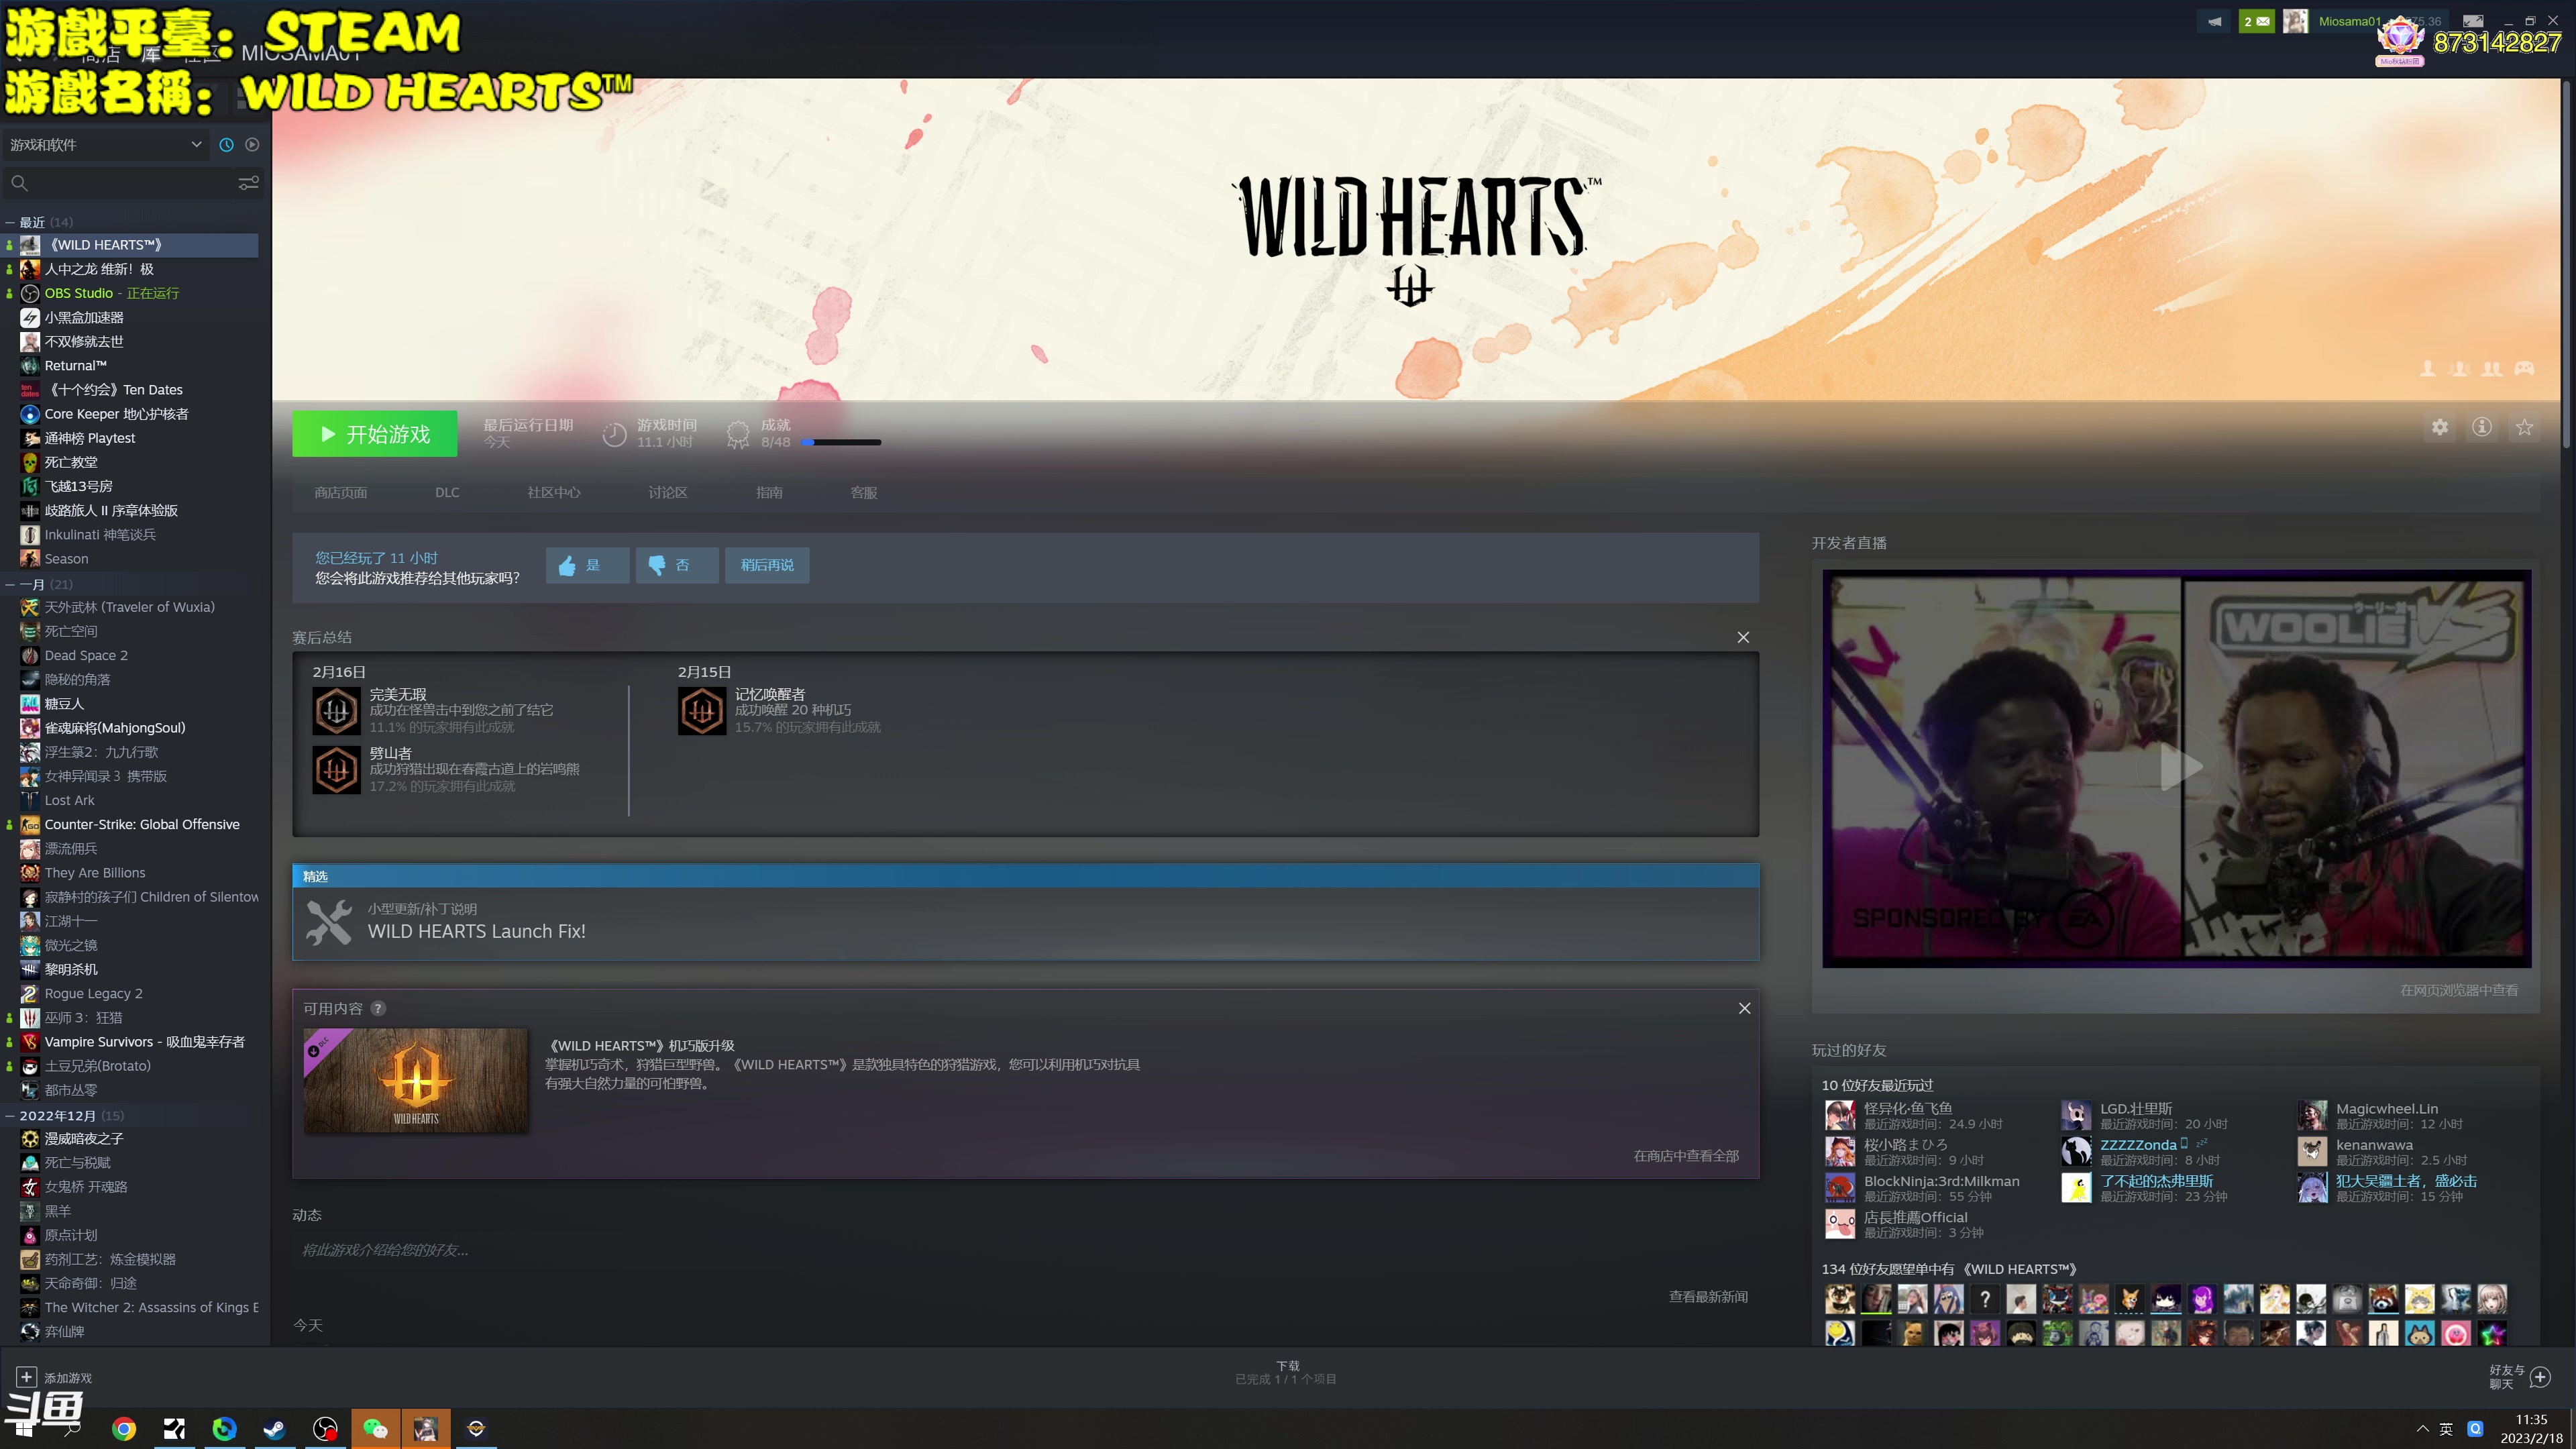
Task: Open the 指南 tab
Action: tap(769, 493)
